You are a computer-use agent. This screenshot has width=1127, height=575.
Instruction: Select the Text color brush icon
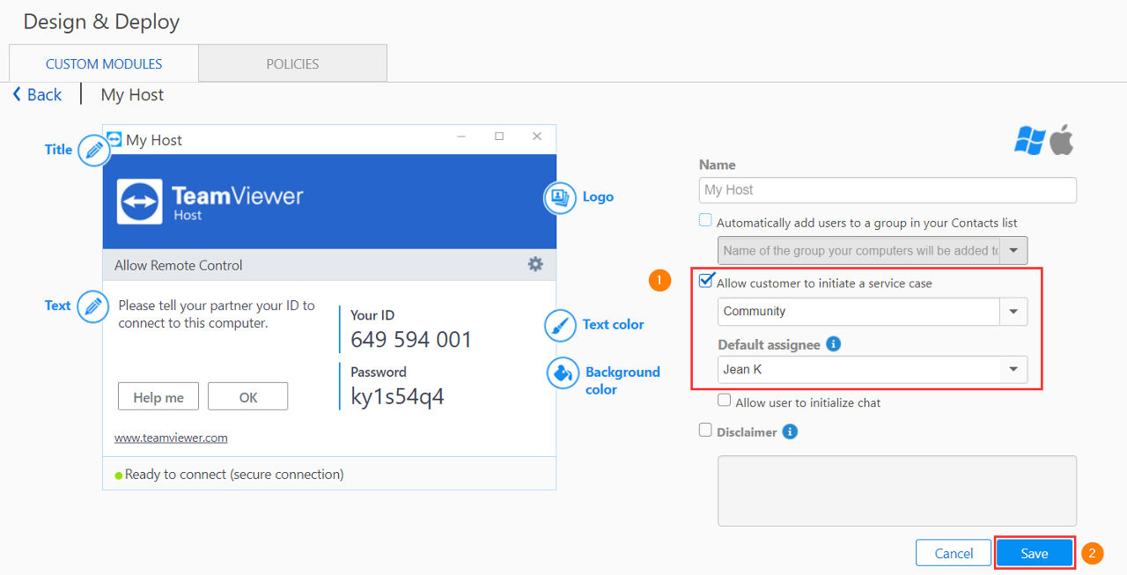coord(560,325)
